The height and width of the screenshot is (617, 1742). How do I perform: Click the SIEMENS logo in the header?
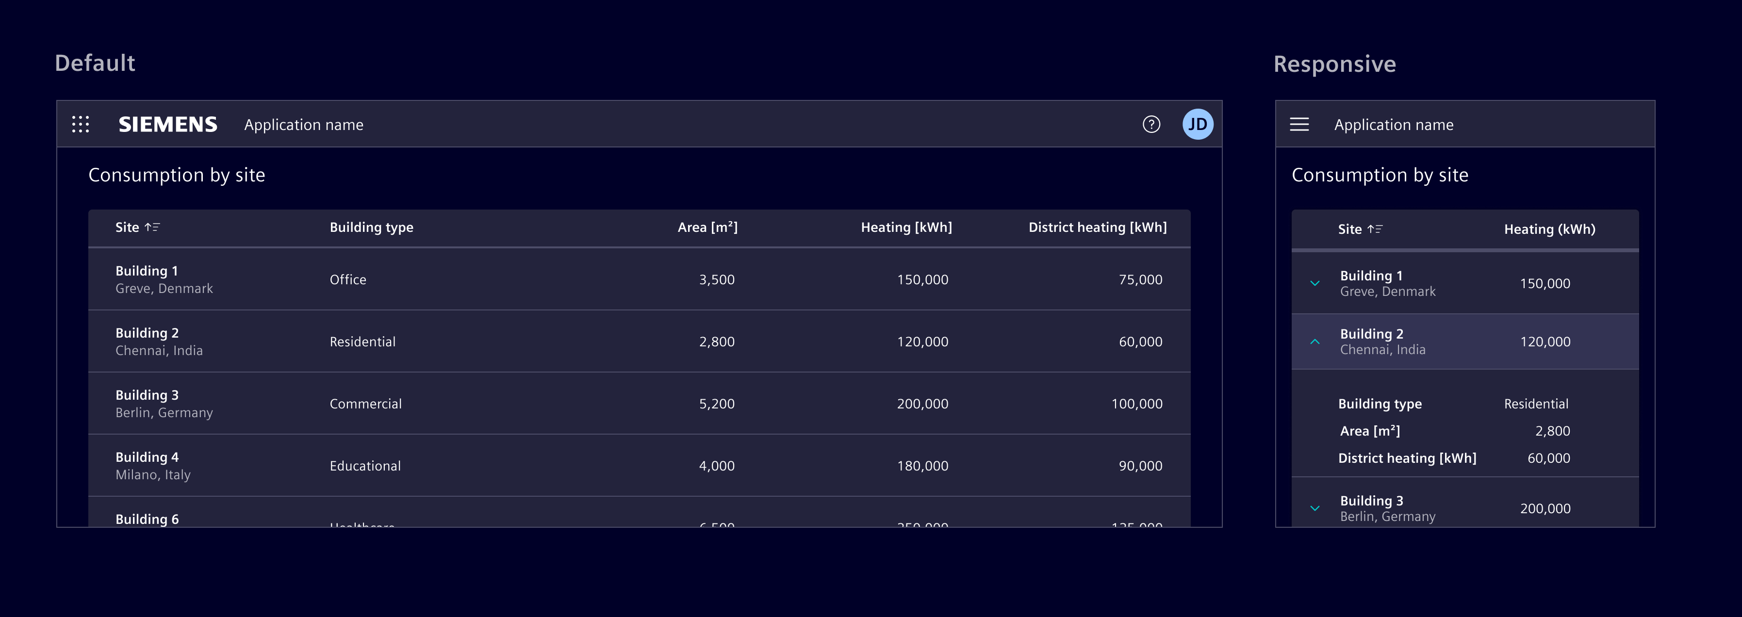[168, 124]
